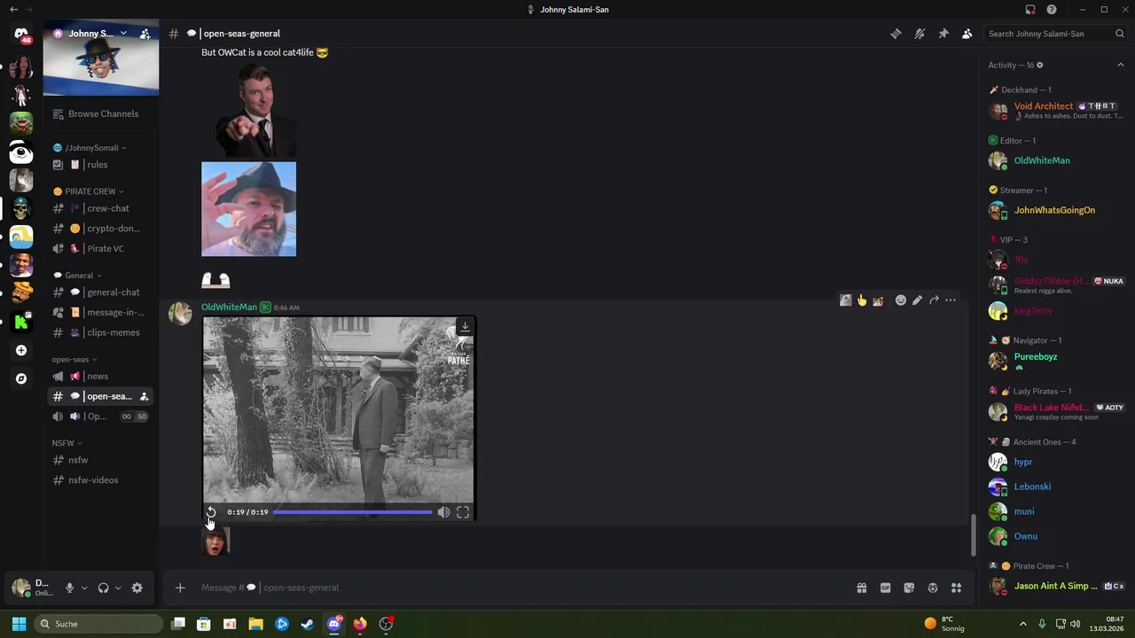The width and height of the screenshot is (1135, 638).
Task: Toggle headphone deafen in user panel
Action: click(103, 587)
